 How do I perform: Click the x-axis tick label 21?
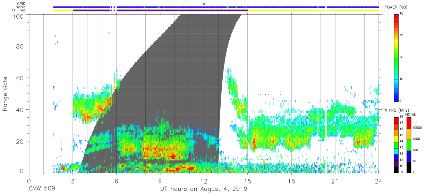pos(335,181)
